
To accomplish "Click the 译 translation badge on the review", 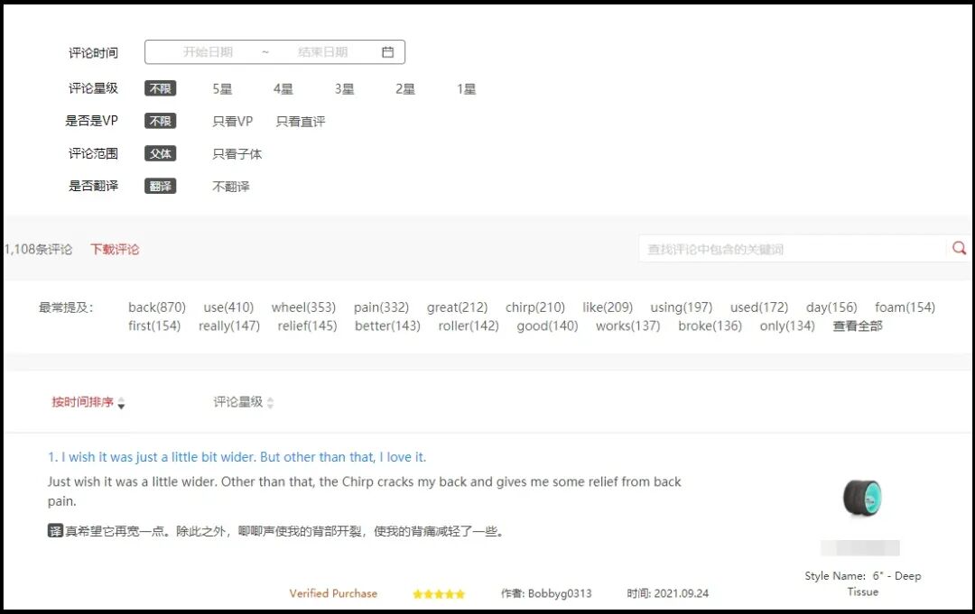I will [x=54, y=531].
